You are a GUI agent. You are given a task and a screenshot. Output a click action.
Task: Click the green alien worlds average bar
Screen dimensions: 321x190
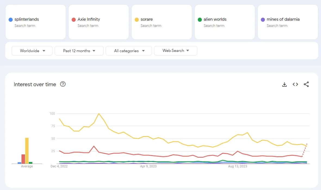pyautogui.click(x=30, y=163)
